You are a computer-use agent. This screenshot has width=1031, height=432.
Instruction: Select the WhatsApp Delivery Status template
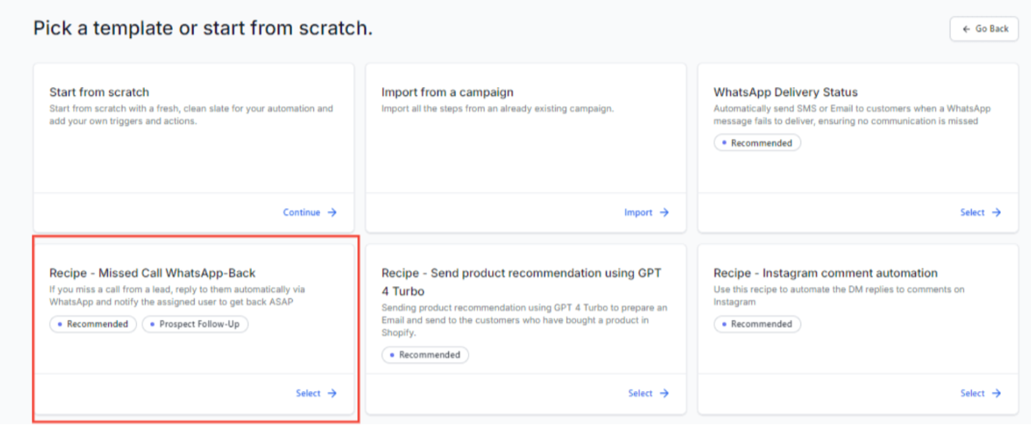[x=972, y=212]
